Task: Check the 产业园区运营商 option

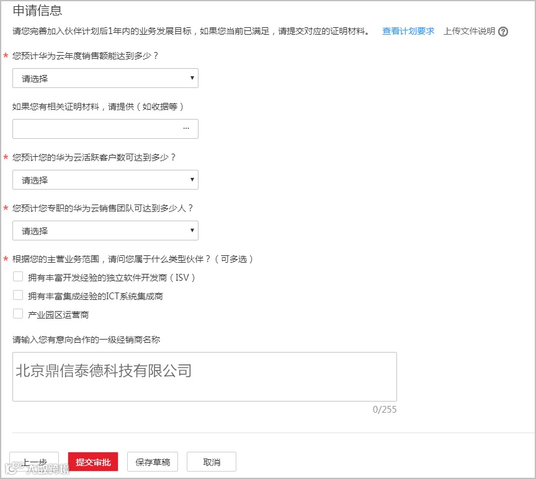Action: pos(18,314)
